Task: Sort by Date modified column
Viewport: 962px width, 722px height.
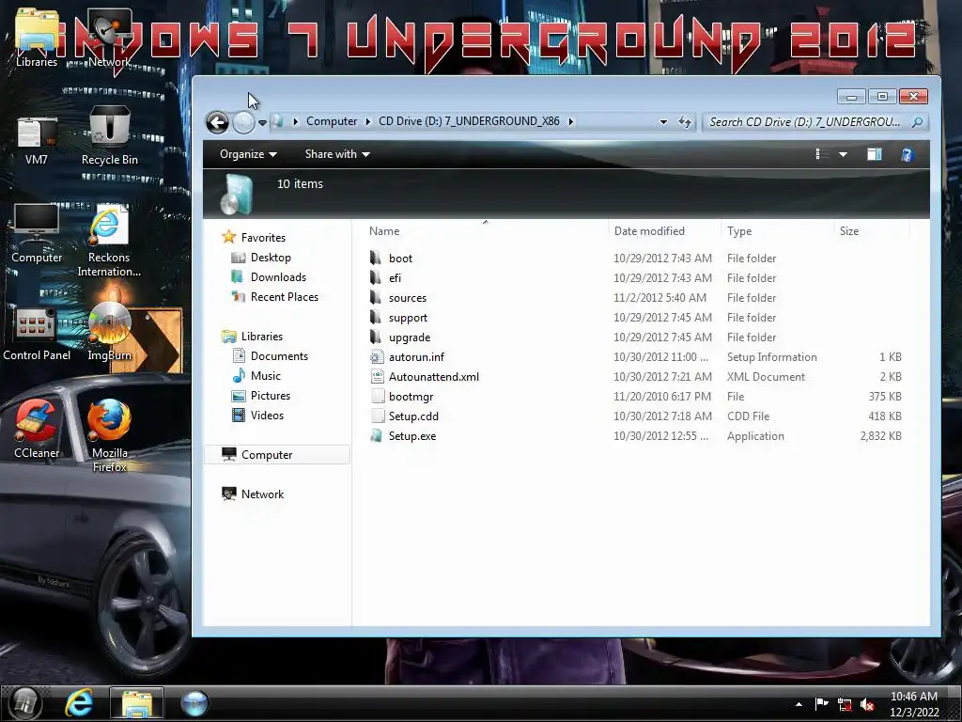Action: (649, 231)
